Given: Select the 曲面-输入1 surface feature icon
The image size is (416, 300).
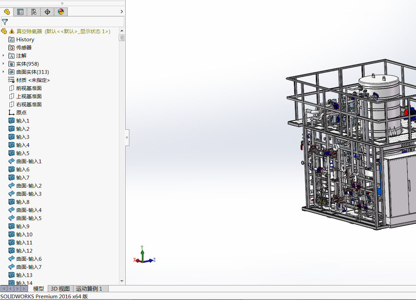Looking at the screenshot, I should point(12,162).
